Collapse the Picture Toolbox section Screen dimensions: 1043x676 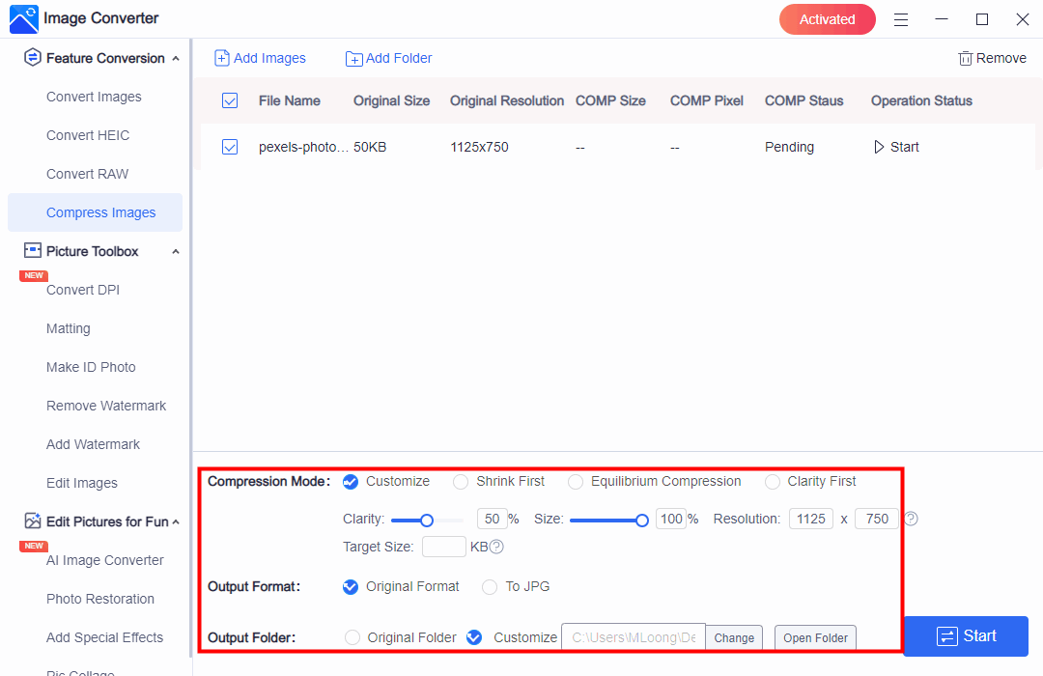tap(175, 252)
